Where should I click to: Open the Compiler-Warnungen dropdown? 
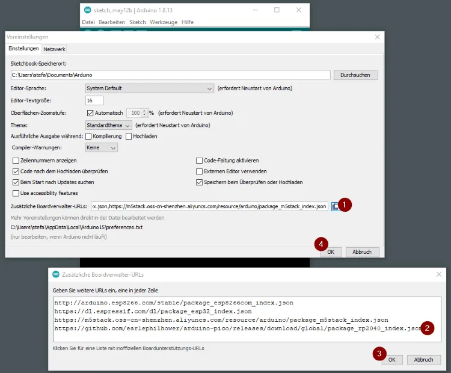102,147
